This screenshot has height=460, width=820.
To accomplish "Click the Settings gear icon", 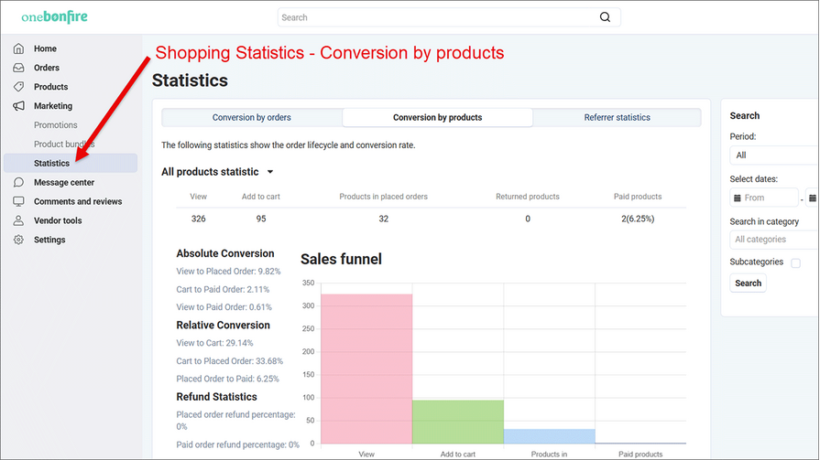I will [x=18, y=240].
